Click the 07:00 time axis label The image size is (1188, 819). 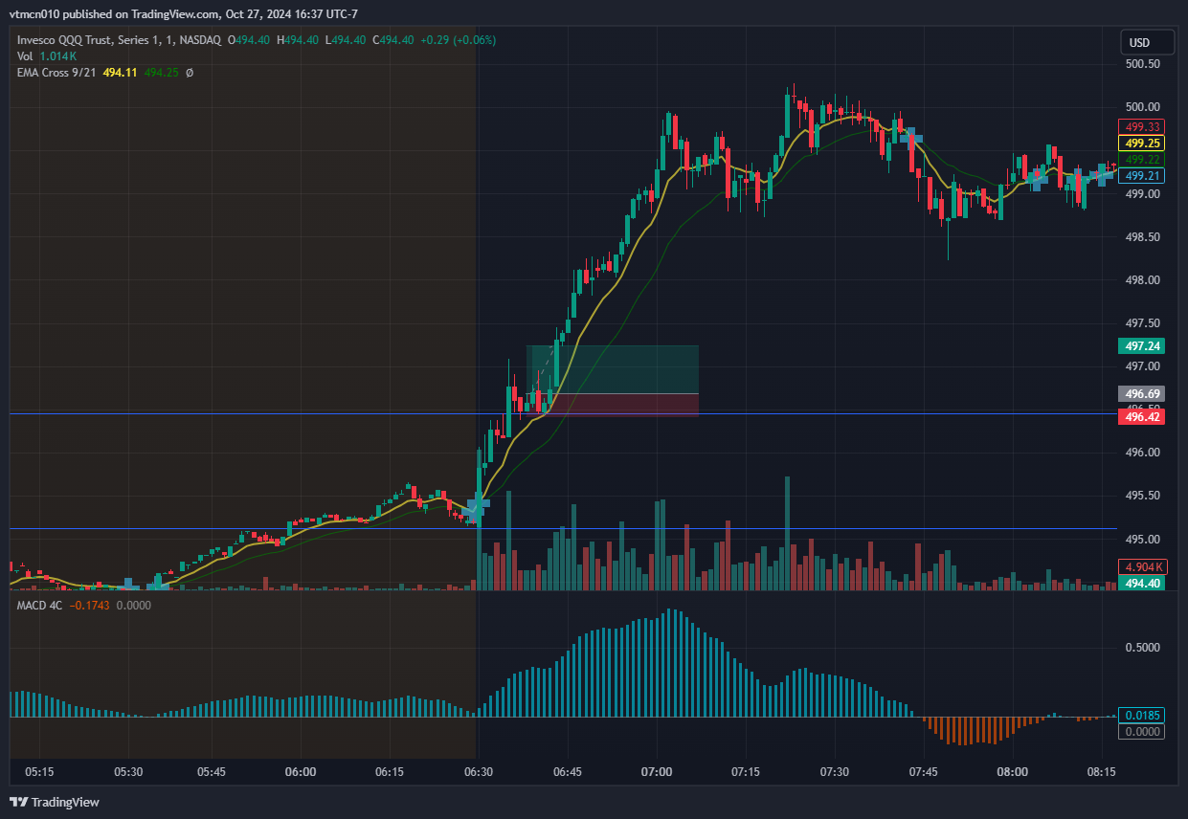click(x=657, y=771)
